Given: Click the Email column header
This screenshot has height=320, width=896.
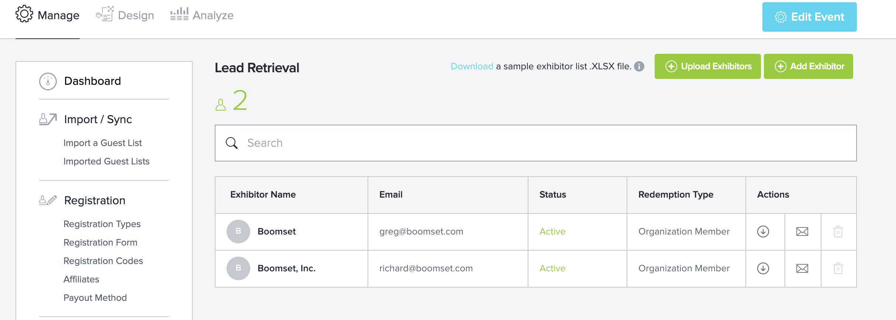Looking at the screenshot, I should [x=391, y=195].
